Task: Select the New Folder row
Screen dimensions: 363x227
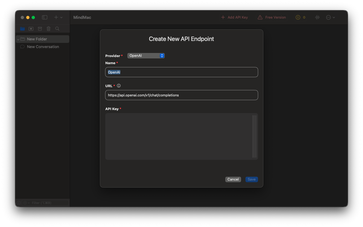Action: [43, 39]
